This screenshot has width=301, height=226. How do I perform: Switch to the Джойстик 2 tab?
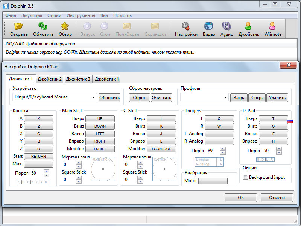coord(50,79)
